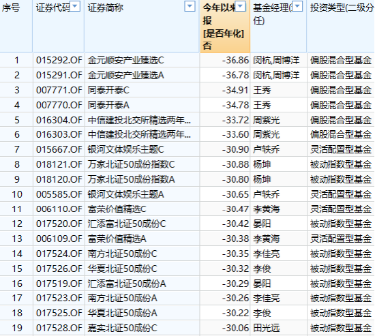Image resolution: width=375 pixels, height=336 pixels.
Task: Select return value -30.47
Action: (x=235, y=209)
